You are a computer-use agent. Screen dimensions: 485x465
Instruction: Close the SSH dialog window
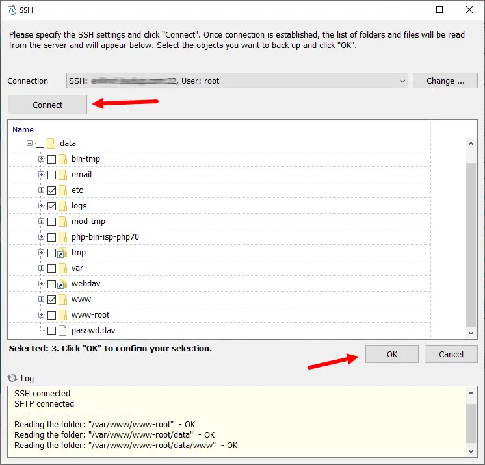click(469, 10)
